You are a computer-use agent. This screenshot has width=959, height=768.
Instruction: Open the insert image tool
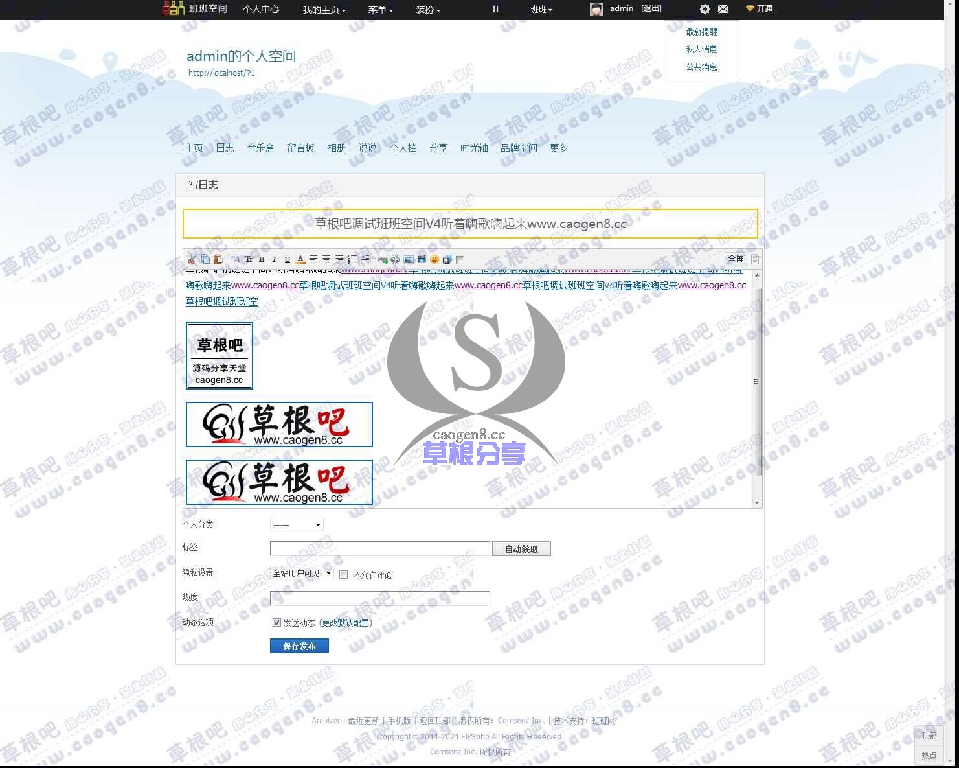click(408, 259)
